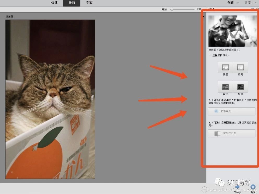Collapse the guided edit panel

click(x=203, y=16)
